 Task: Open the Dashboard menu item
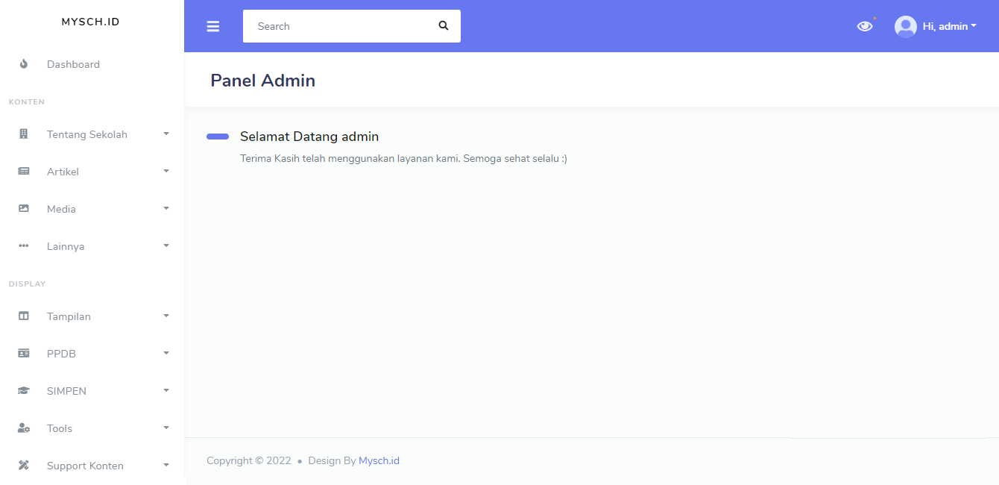(92, 64)
